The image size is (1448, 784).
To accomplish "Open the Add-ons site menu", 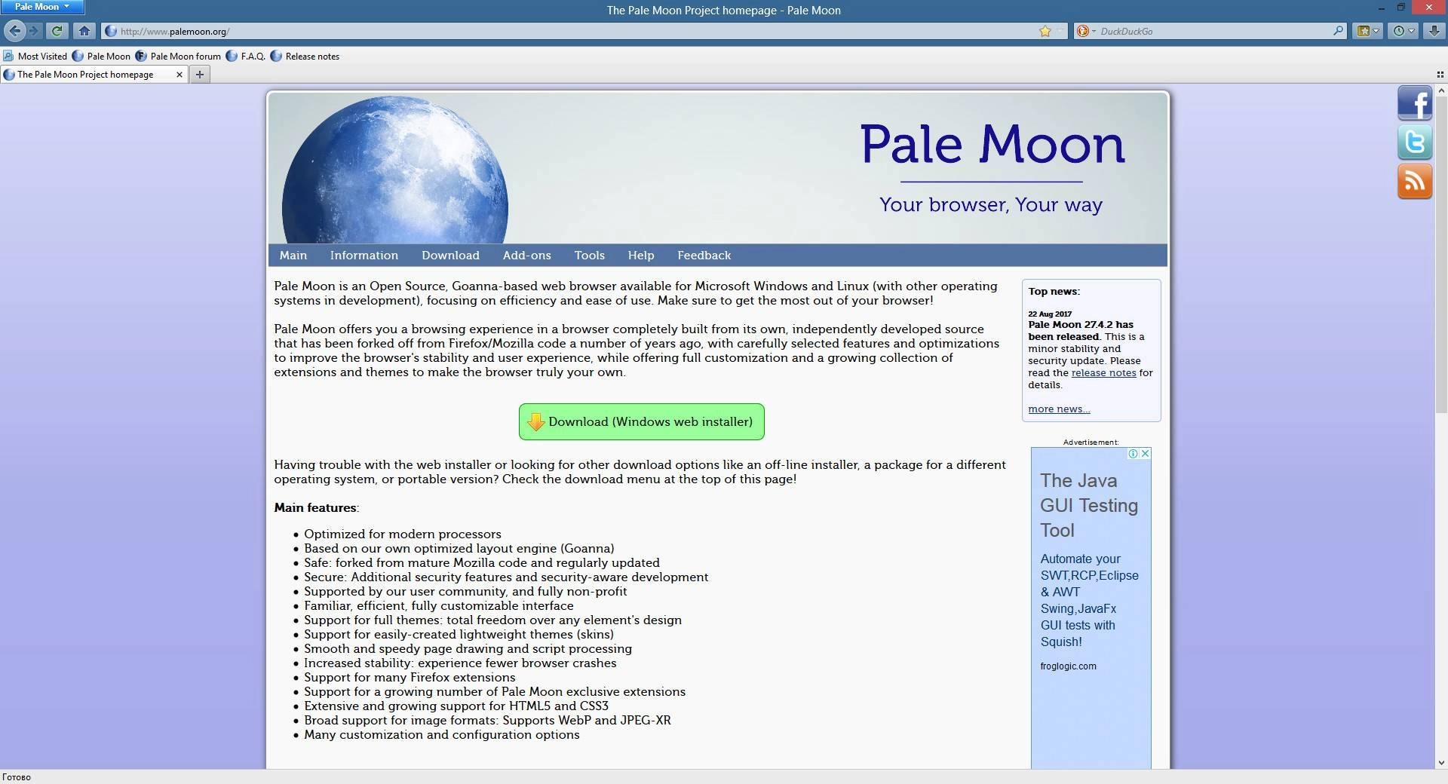I will coord(527,256).
